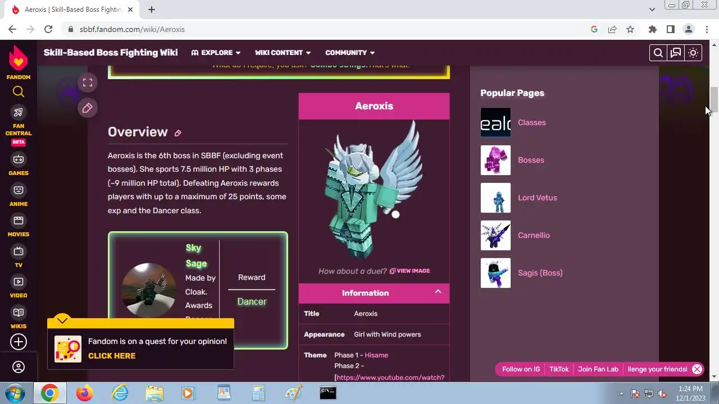The height and width of the screenshot is (404, 719).
Task: Open the user profile avatar icon
Action: 19,367
